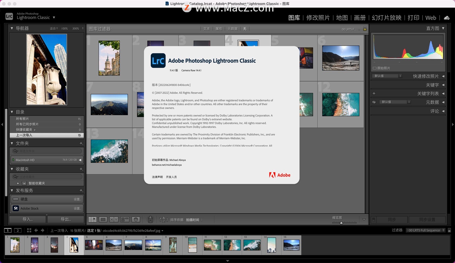
Task: Select the Text filter in Library Filter bar
Action: click(207, 29)
